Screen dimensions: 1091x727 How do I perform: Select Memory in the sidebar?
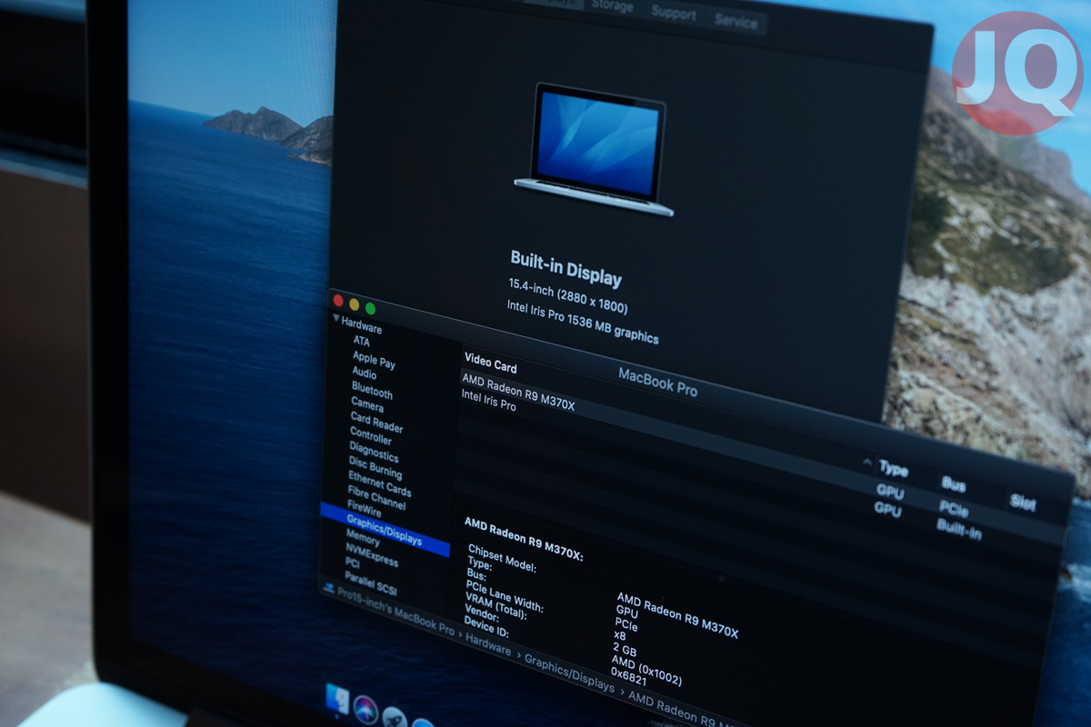(x=363, y=537)
